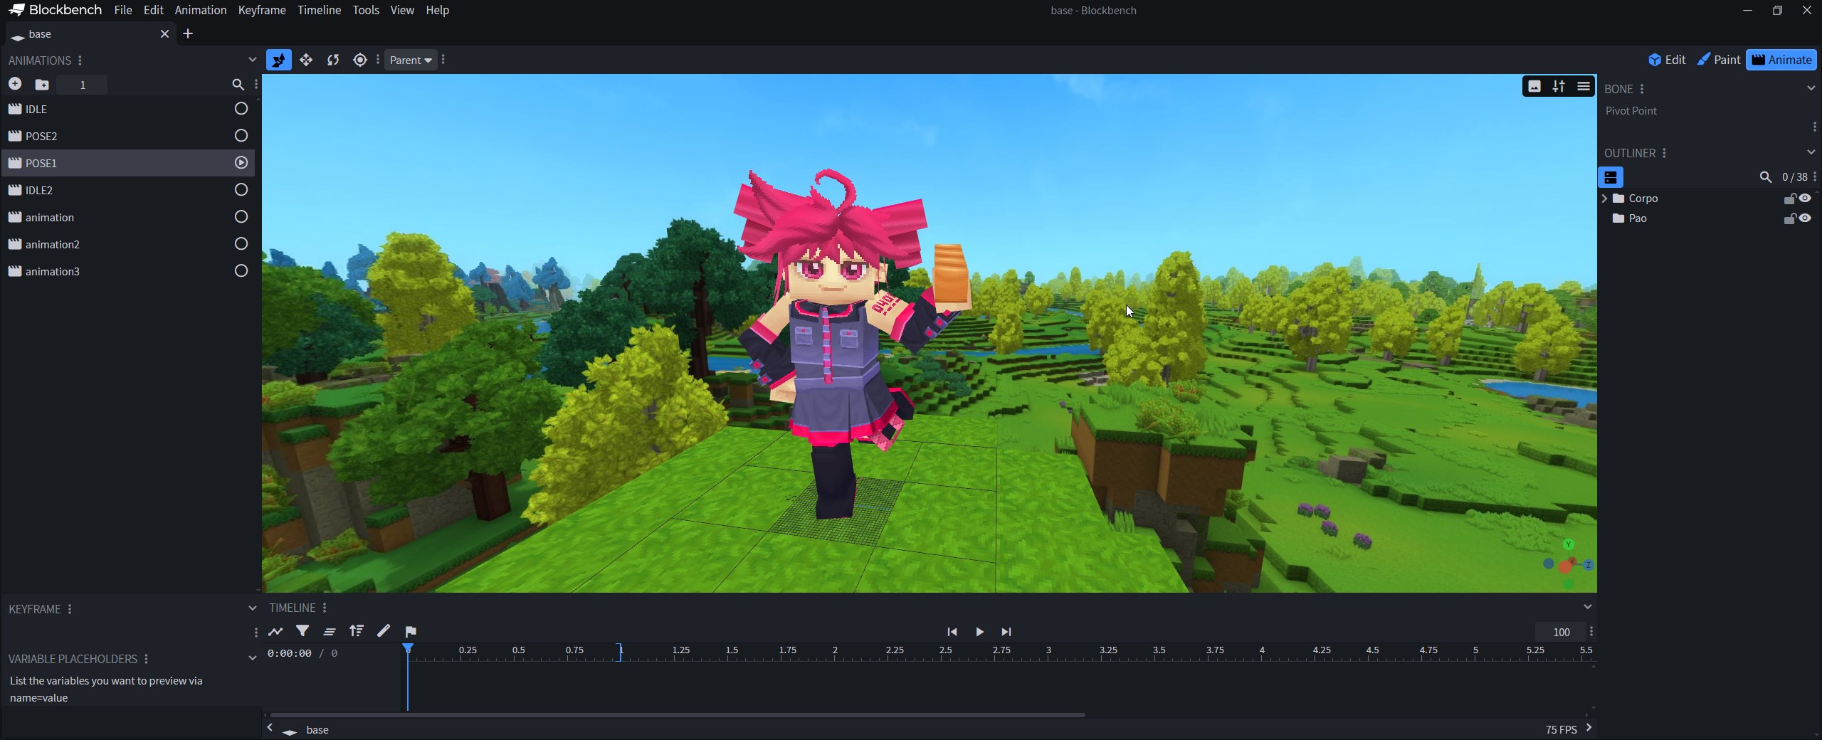1822x740 pixels.
Task: Activate the animation2 radio button
Action: (x=241, y=244)
